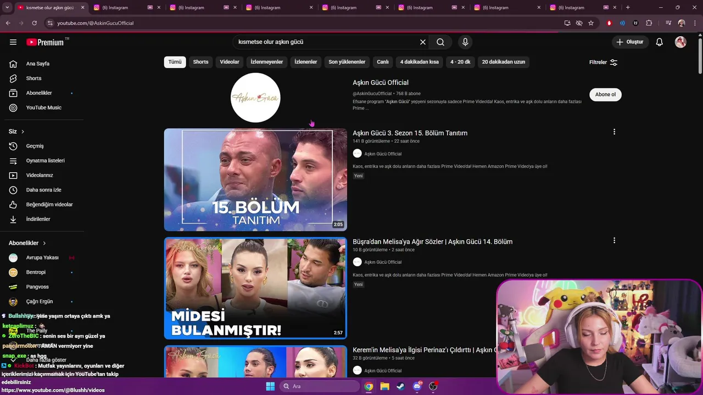703x395 pixels.
Task: Open the YouTube guide hamburger menu
Action: (x=13, y=42)
